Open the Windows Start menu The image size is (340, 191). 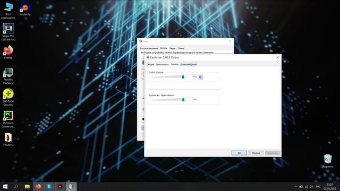coord(5,186)
